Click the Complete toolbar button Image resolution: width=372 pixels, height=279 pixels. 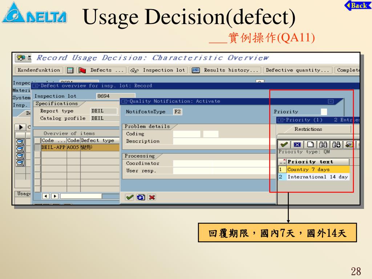pos(348,70)
